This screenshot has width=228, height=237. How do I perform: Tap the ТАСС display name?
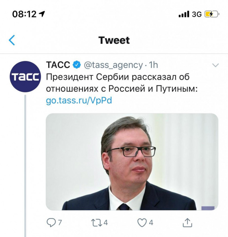(58, 65)
